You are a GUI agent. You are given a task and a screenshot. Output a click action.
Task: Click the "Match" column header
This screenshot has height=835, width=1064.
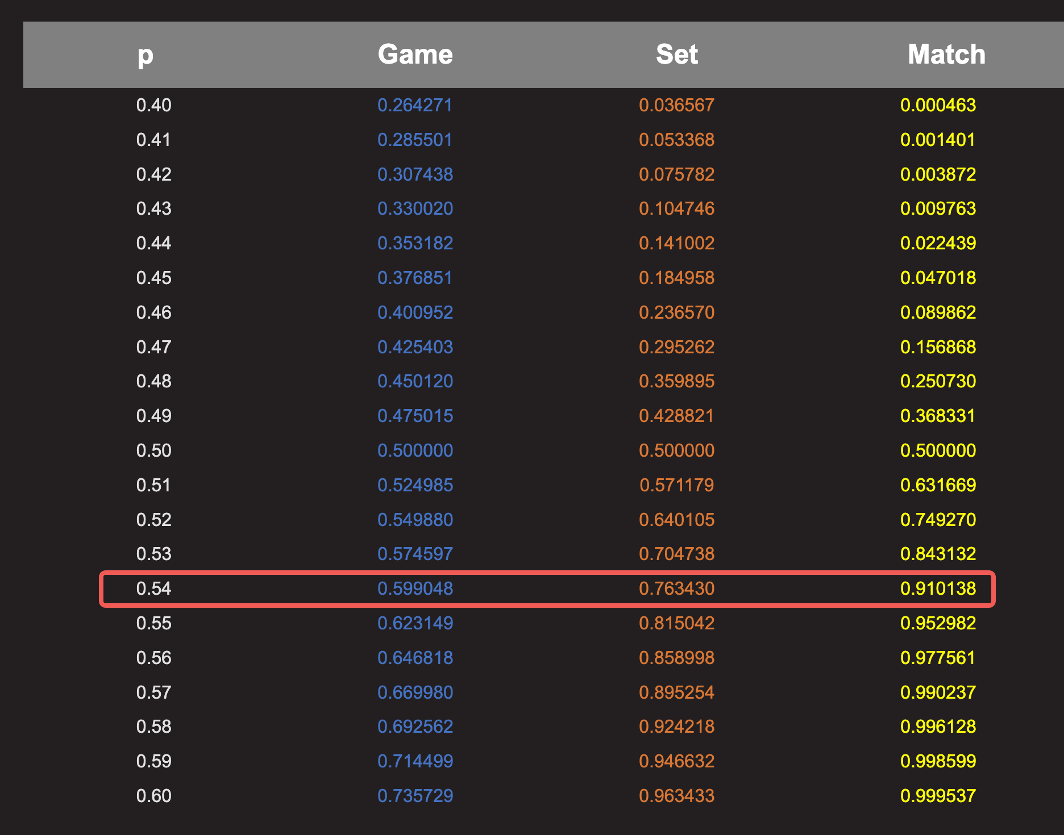[x=946, y=55]
